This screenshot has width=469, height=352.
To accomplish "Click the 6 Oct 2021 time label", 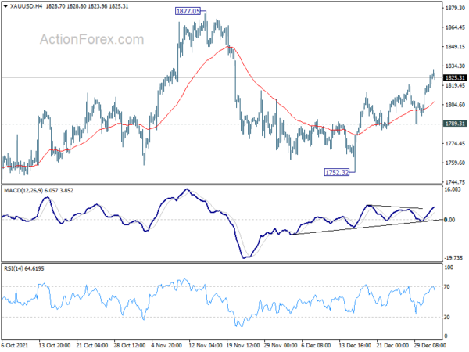I will pyautogui.click(x=15, y=345).
